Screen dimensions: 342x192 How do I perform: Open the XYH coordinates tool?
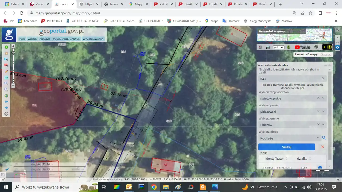pyautogui.click(x=6, y=78)
